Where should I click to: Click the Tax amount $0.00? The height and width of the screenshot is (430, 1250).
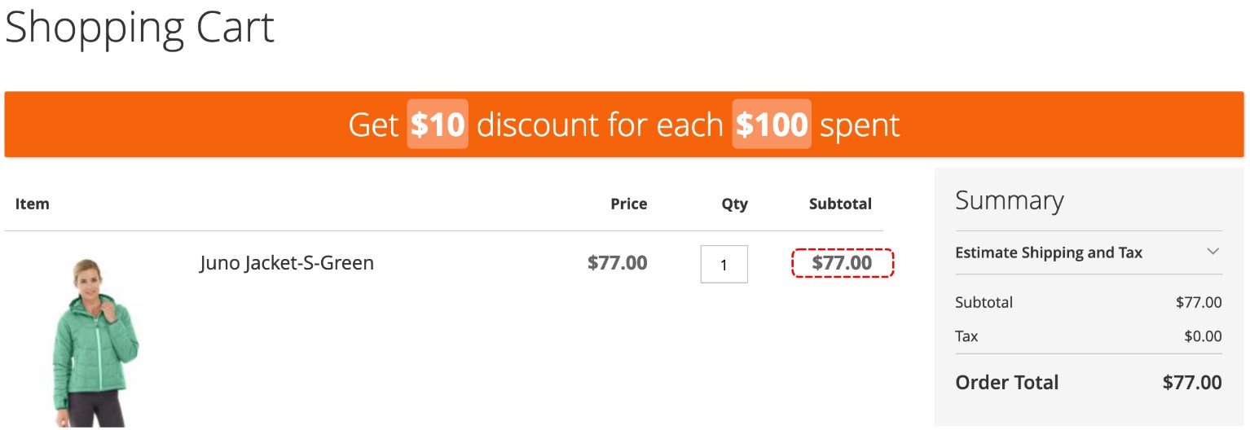pos(1203,336)
